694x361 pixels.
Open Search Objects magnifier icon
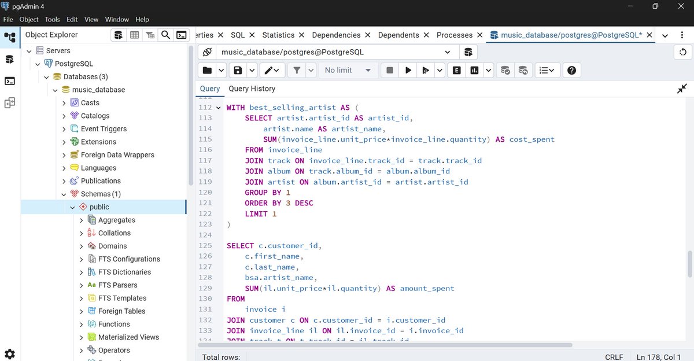[165, 35]
